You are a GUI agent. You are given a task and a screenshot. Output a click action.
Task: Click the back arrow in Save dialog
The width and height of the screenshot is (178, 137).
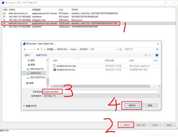pyautogui.click(x=25, y=49)
